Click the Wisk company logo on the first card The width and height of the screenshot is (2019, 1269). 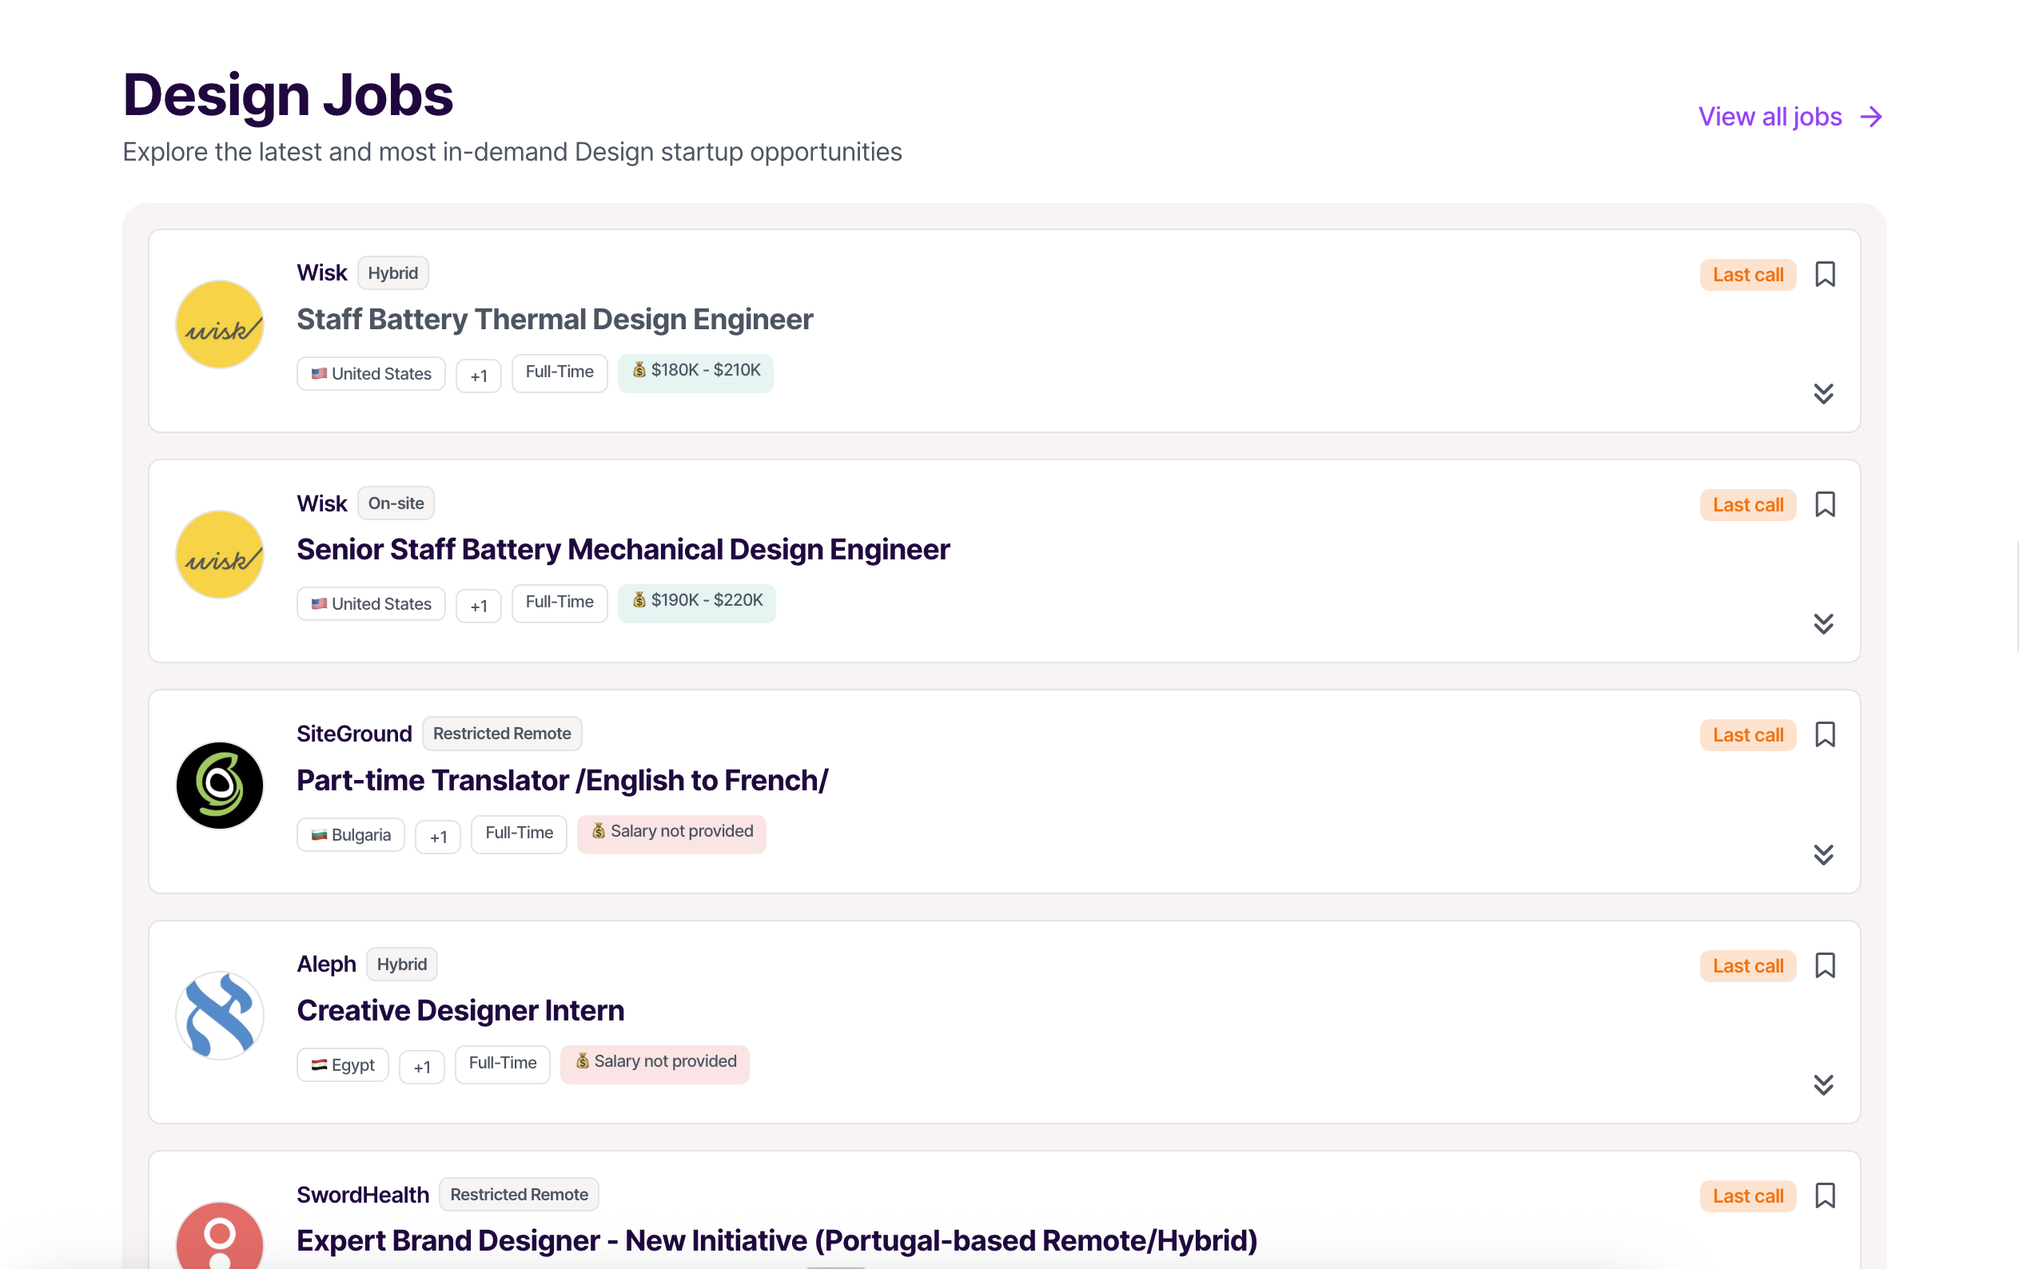click(219, 324)
